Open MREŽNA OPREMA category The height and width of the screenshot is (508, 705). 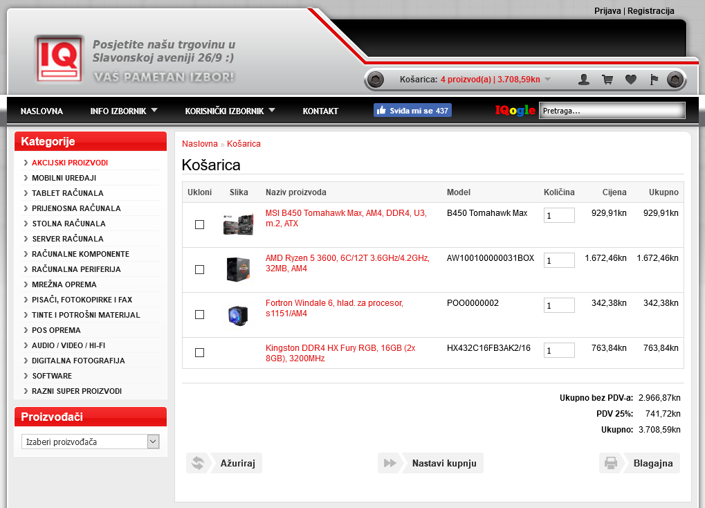coord(64,285)
